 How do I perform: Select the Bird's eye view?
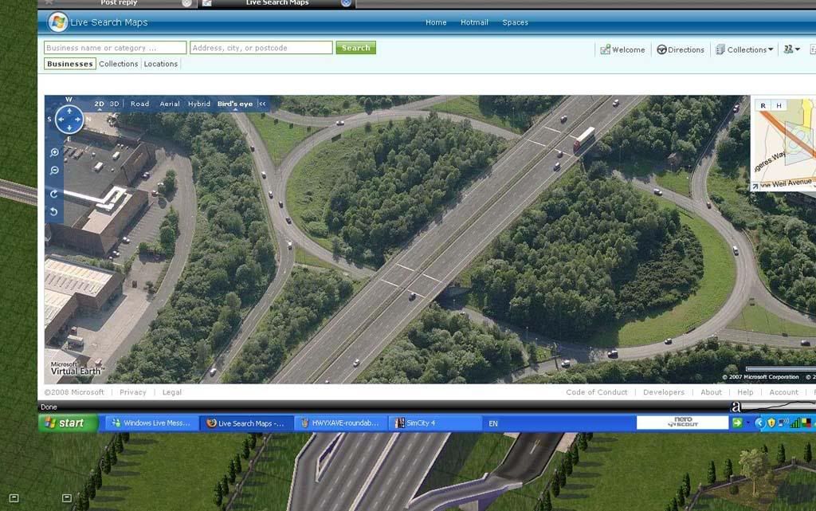[x=235, y=104]
